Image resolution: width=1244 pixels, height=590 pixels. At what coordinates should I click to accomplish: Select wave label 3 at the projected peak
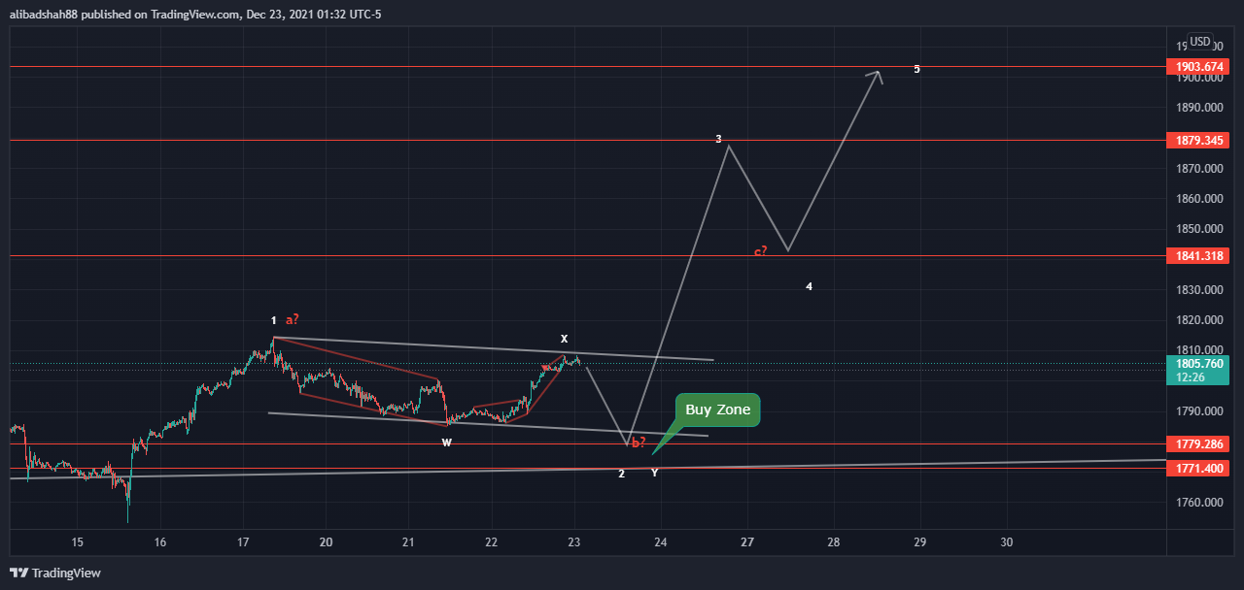(718, 139)
